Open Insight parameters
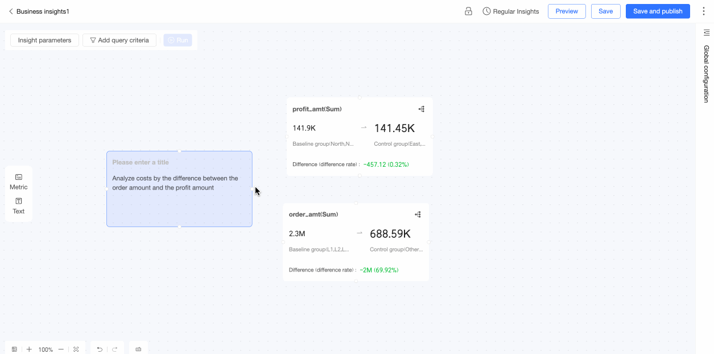 coord(44,40)
